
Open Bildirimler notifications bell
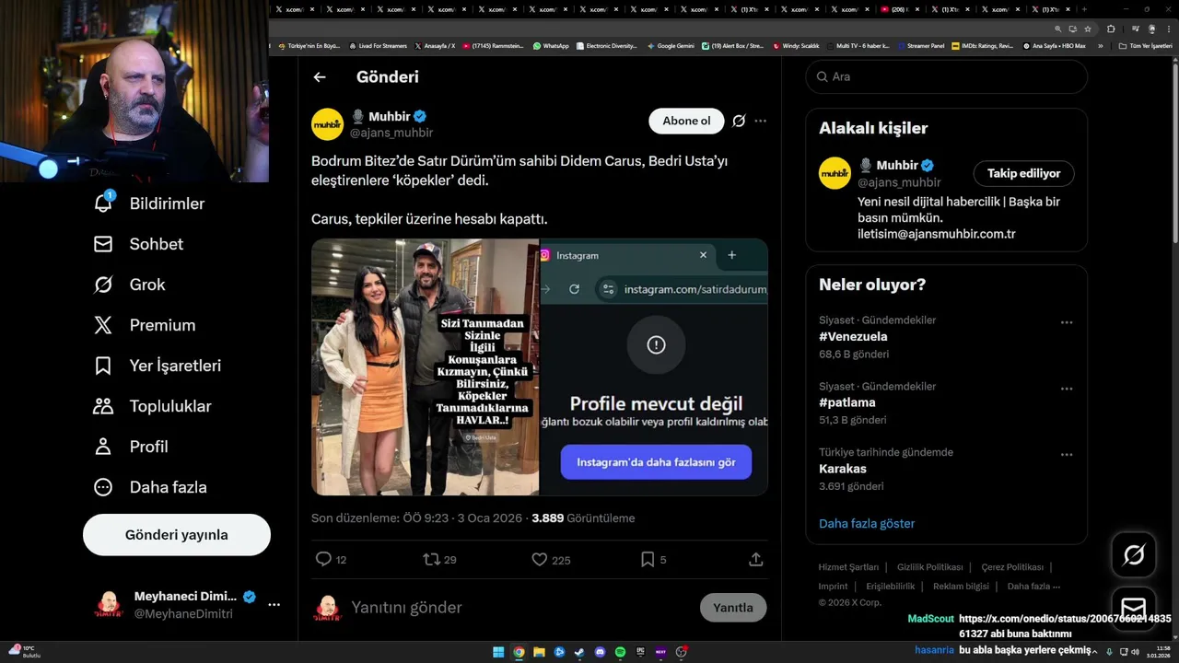click(149, 204)
